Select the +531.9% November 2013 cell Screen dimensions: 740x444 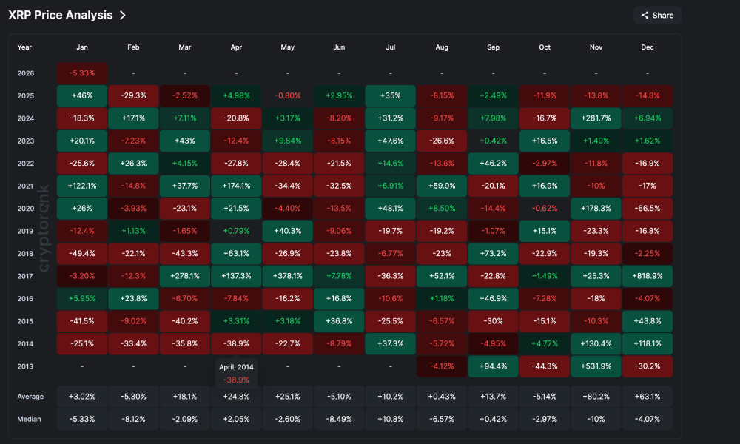[x=596, y=366]
